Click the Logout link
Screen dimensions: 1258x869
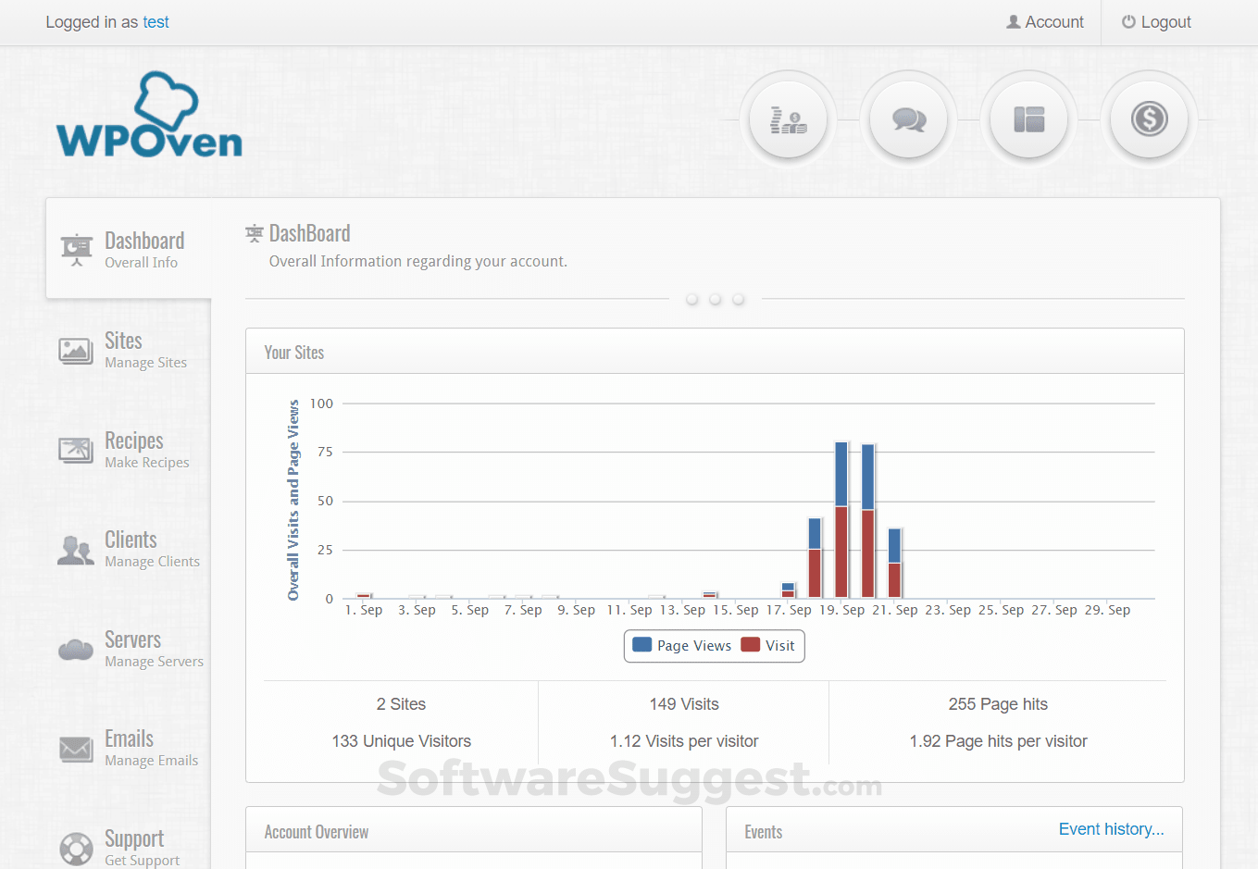point(1156,22)
